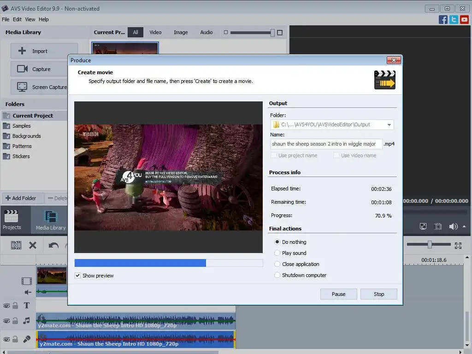Switch to the Audio media tab
Viewport: 472px width, 354px height.
tap(206, 32)
